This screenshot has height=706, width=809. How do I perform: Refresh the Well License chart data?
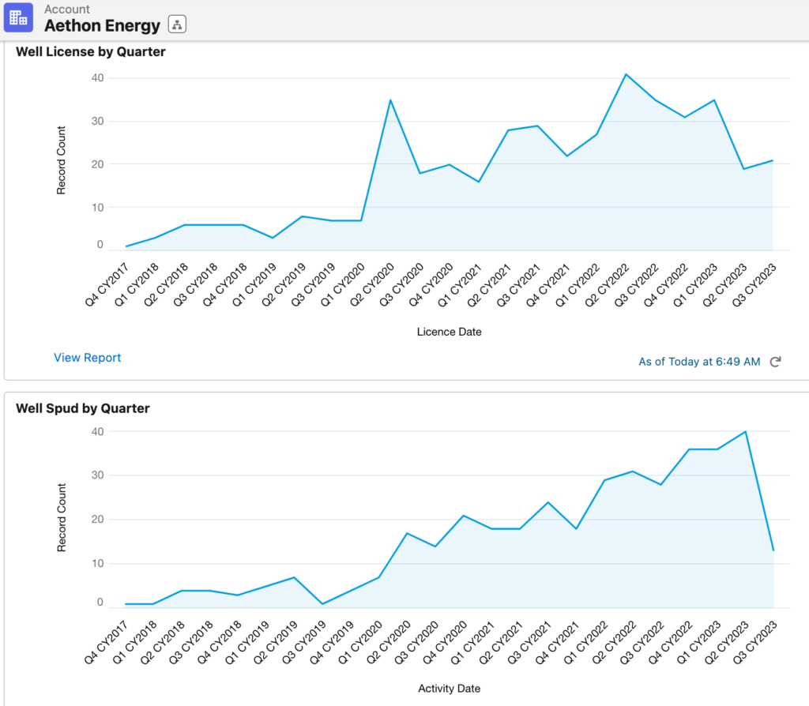775,362
